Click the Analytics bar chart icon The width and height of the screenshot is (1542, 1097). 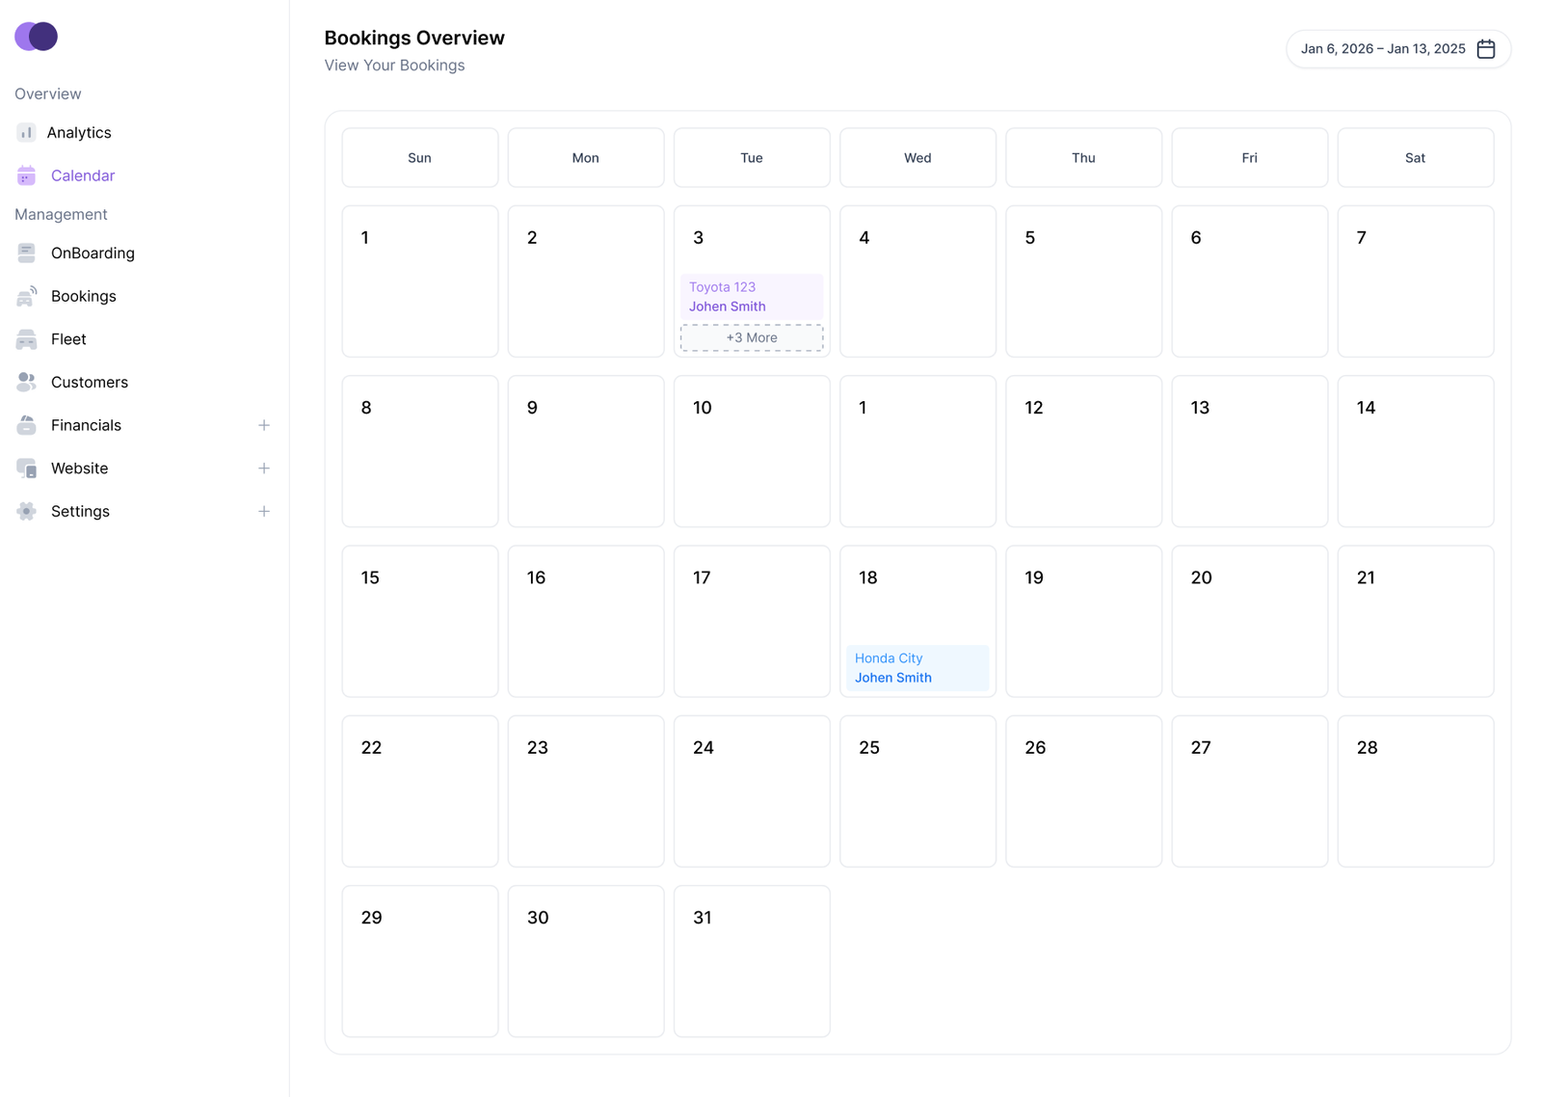[26, 133]
